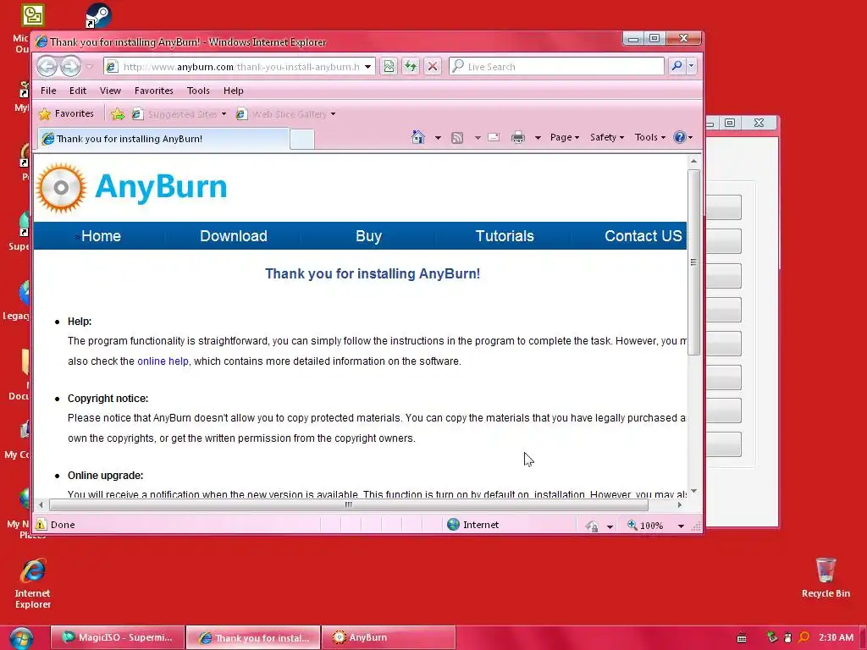
Task: Open the File menu
Action: pos(48,91)
